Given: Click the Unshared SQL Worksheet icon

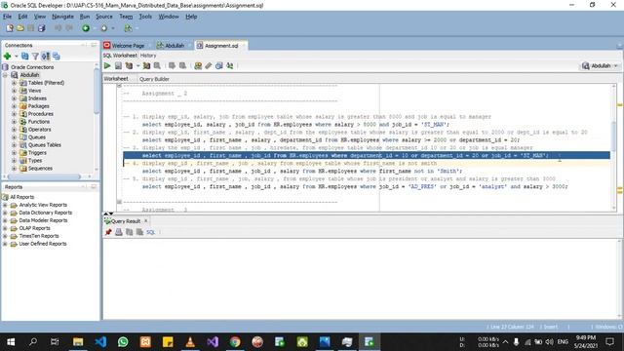Looking at the screenshot, I should [198, 65].
